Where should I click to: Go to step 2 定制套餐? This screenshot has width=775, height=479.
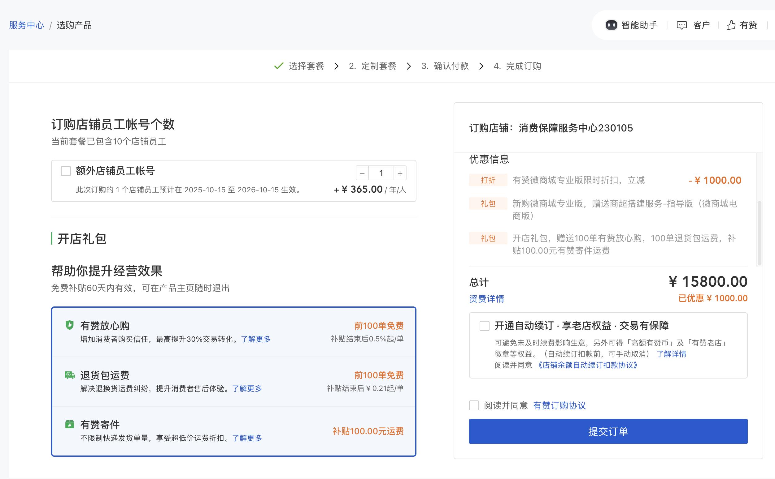372,66
